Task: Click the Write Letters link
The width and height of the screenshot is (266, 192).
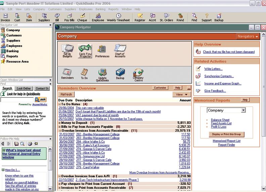Action: coord(213,69)
